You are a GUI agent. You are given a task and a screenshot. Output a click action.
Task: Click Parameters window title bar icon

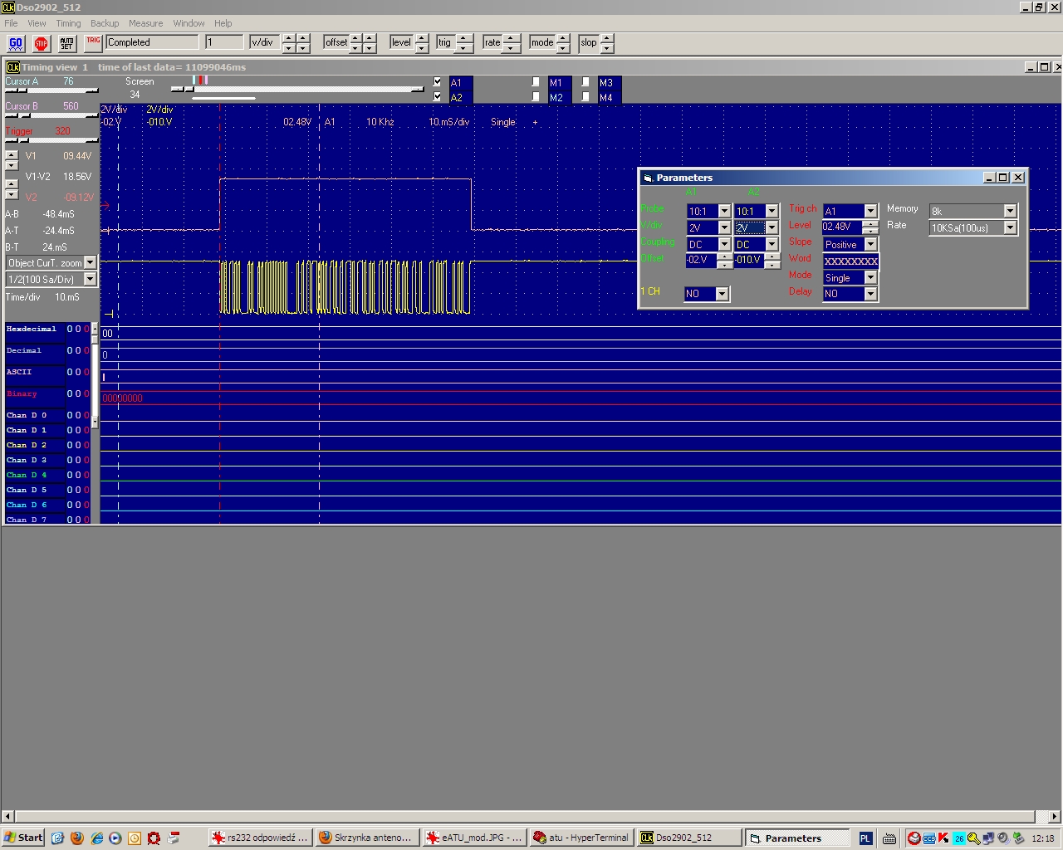[648, 178]
